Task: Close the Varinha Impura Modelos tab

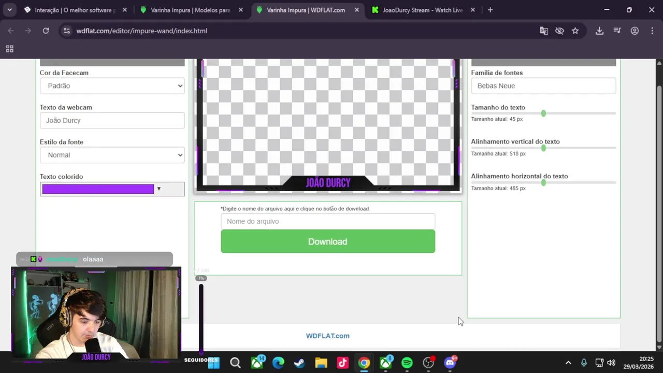Action: click(240, 10)
